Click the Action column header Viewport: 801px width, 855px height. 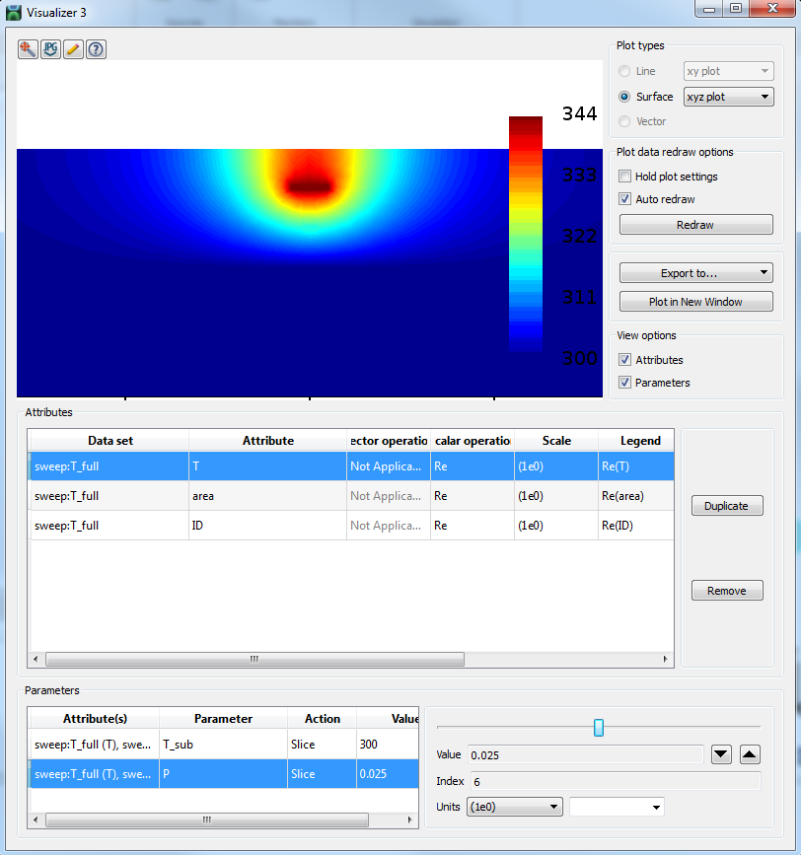pos(323,719)
